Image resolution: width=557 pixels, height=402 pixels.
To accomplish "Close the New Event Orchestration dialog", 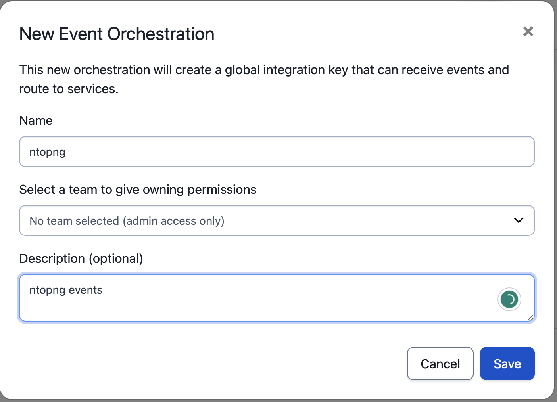I will 528,31.
